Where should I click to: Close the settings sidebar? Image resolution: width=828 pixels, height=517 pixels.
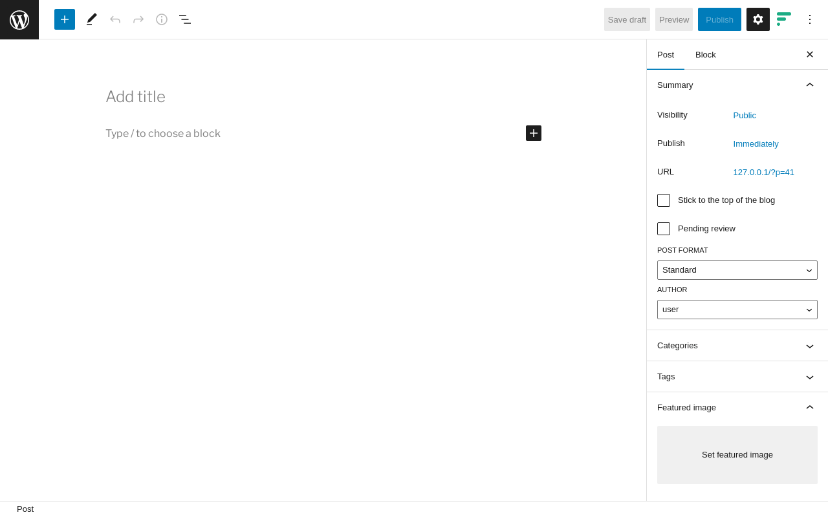(810, 54)
